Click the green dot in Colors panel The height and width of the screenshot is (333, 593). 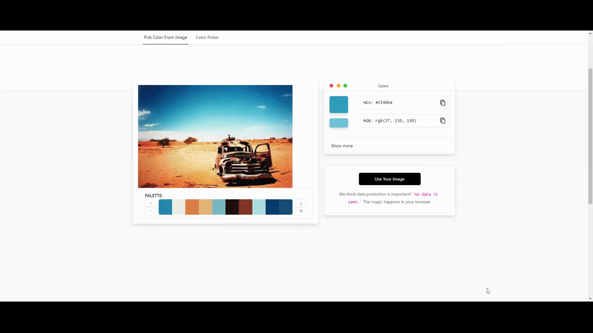click(x=345, y=86)
